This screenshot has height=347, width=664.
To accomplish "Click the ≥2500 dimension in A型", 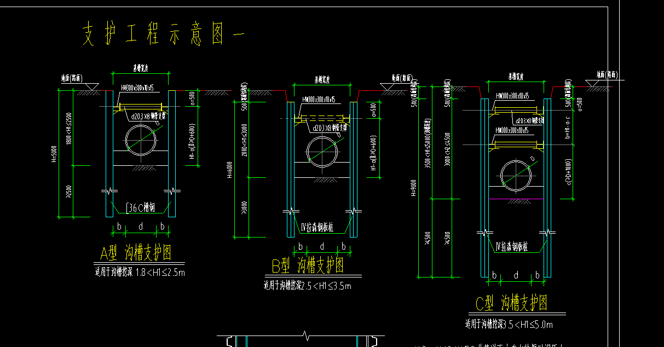I will (70, 193).
